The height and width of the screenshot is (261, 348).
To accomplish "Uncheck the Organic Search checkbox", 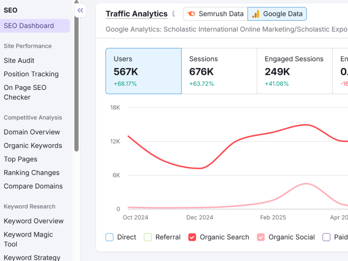I will pyautogui.click(x=192, y=237).
